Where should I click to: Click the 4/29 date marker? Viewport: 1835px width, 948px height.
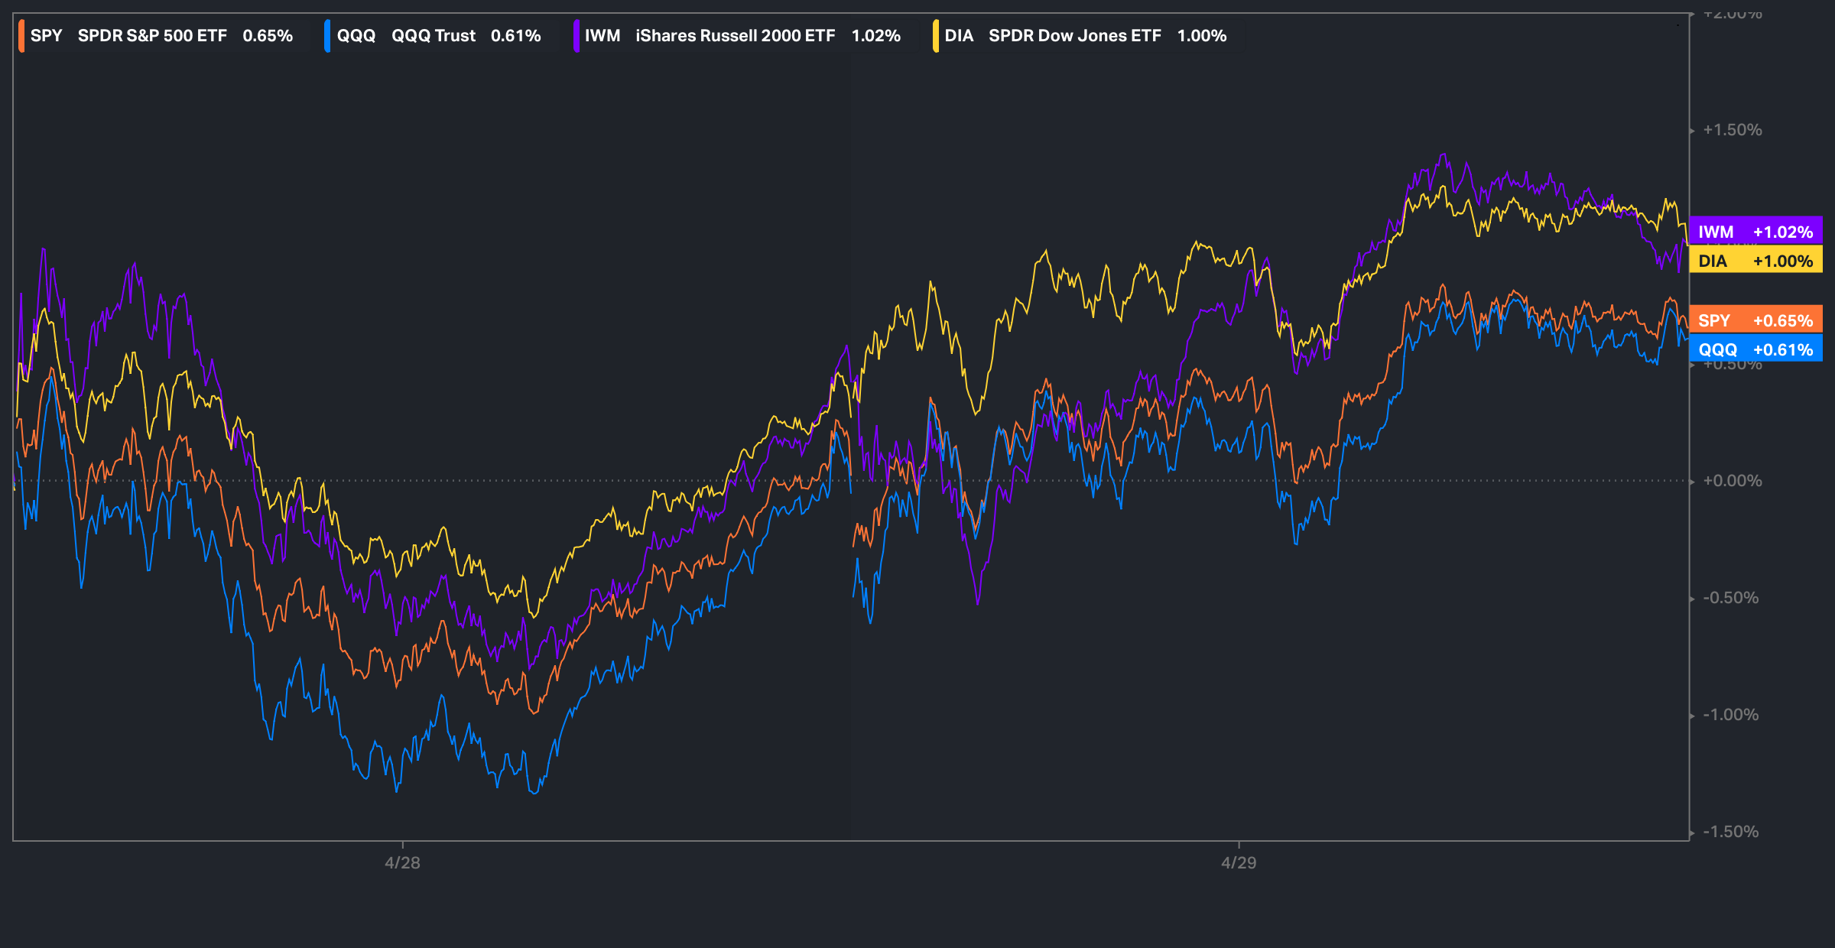point(1239,862)
